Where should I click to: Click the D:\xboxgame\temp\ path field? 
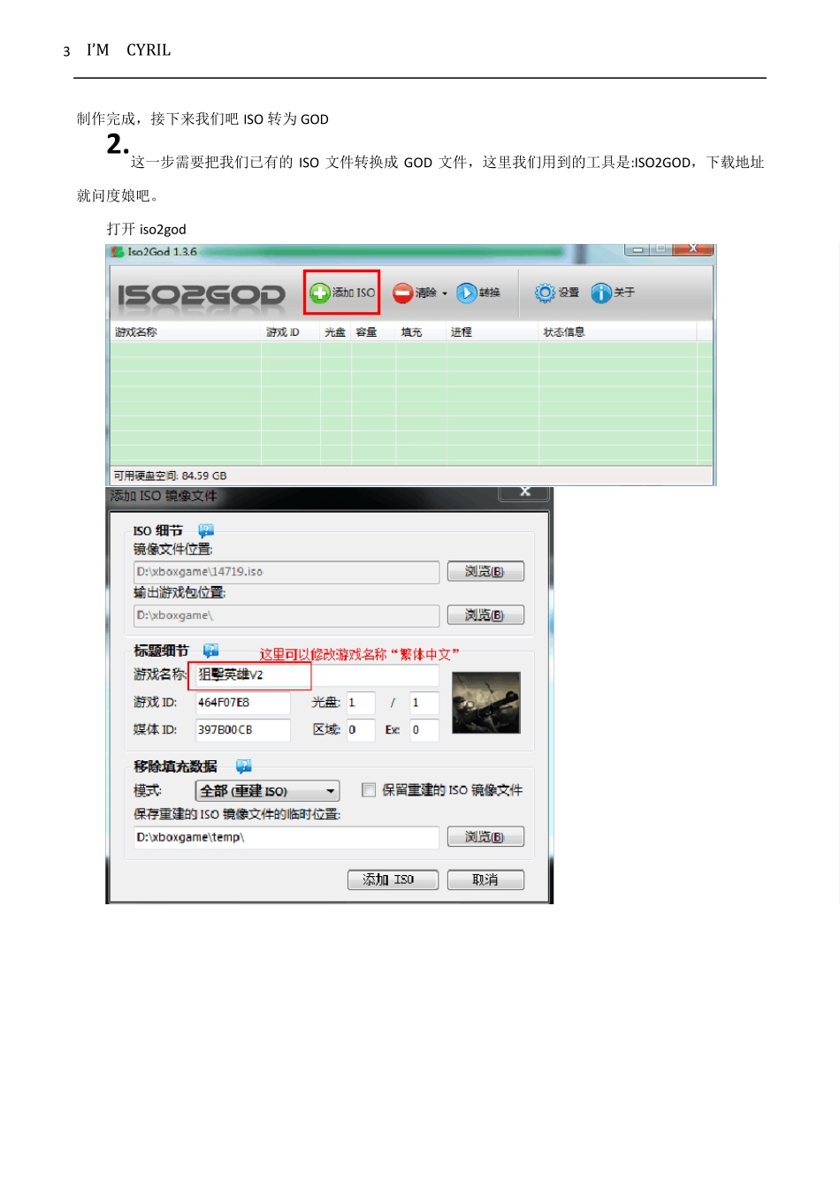[286, 837]
